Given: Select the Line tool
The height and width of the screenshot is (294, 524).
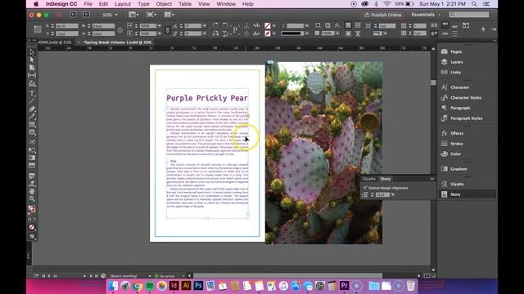Looking at the screenshot, I should [x=32, y=101].
